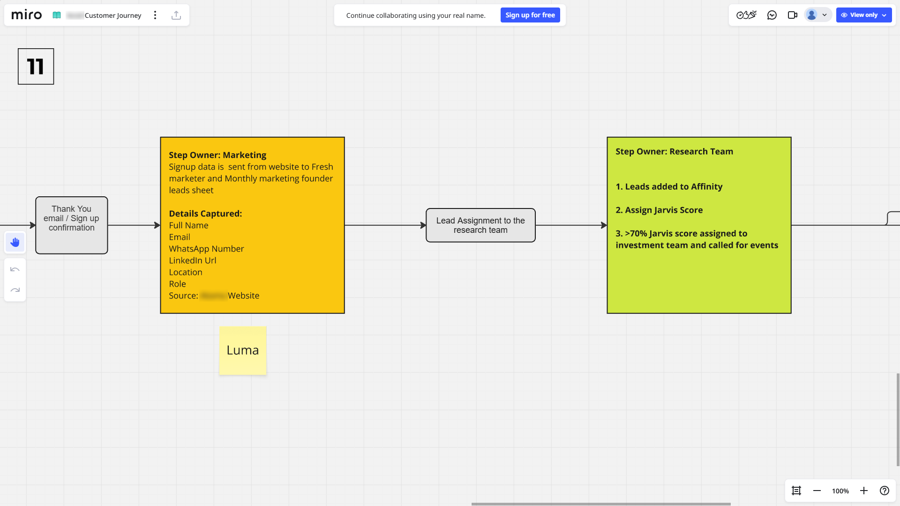
Task: Click 2. Assign Jarvis Score text
Action: (x=659, y=210)
